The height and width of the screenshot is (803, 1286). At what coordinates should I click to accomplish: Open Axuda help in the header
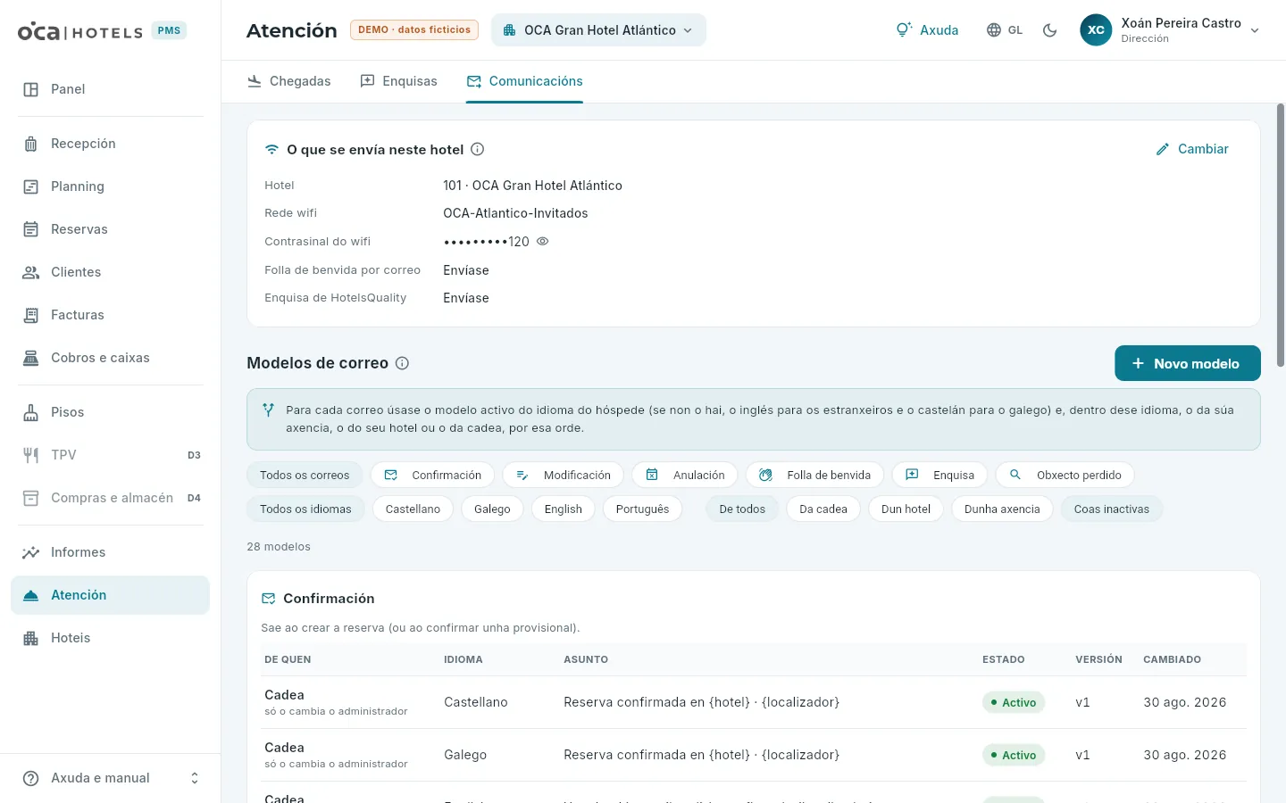[x=927, y=30]
